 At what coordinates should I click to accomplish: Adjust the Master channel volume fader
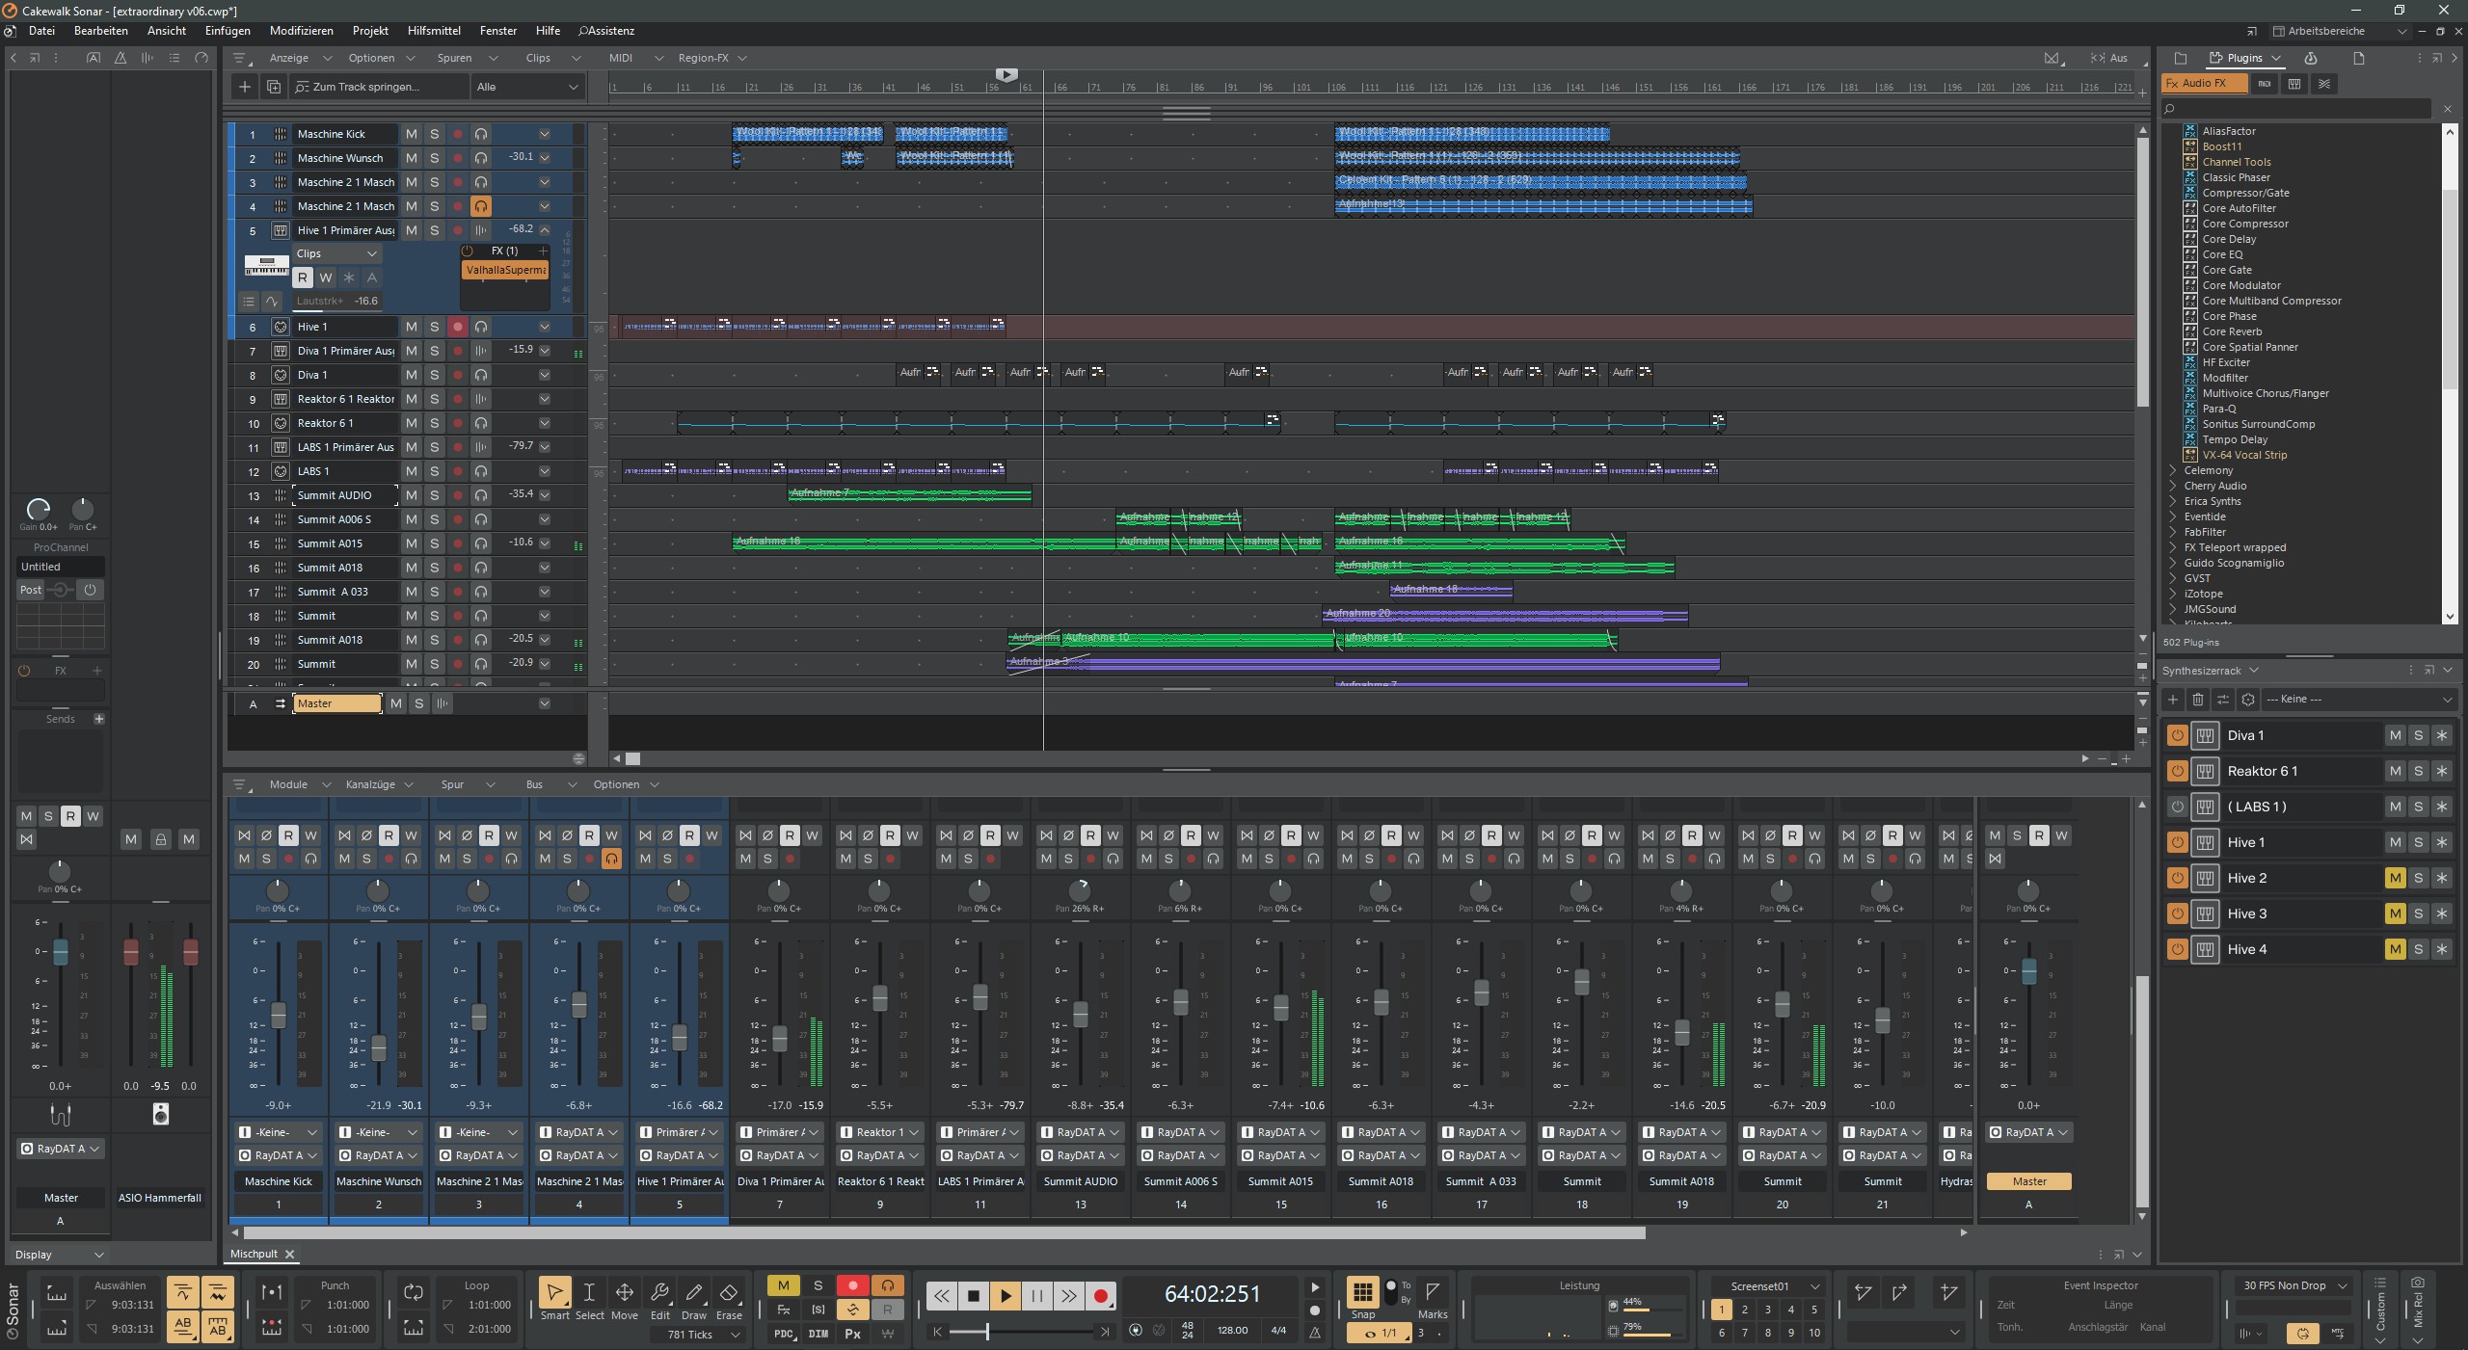[2028, 971]
